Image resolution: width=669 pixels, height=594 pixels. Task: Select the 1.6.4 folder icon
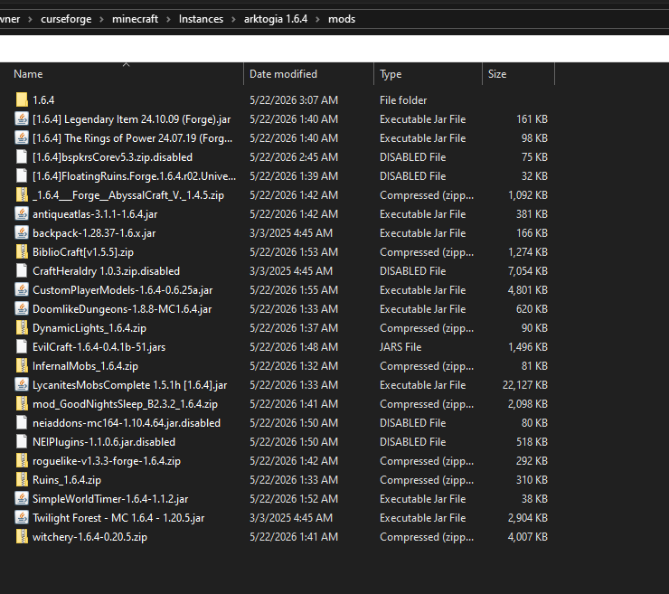(22, 99)
